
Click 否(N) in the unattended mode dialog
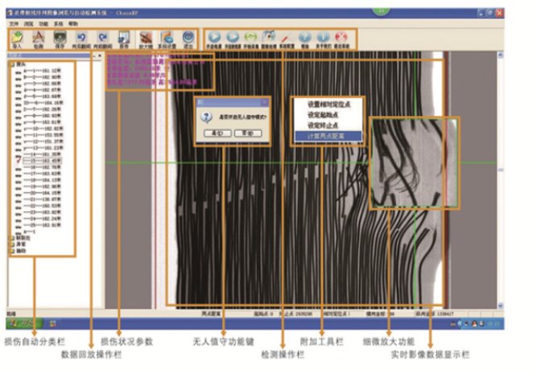click(x=248, y=132)
